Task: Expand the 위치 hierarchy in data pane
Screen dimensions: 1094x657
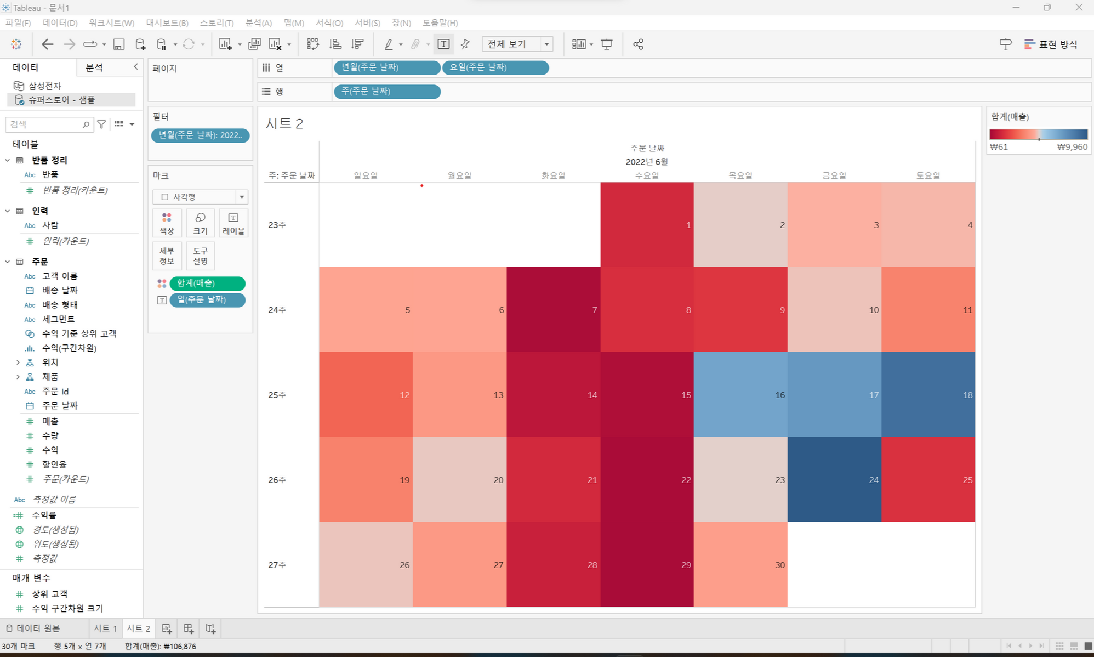Action: [18, 363]
